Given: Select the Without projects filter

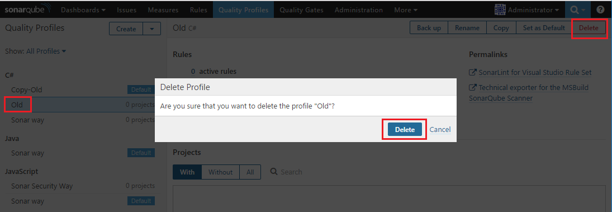Looking at the screenshot, I should (221, 172).
